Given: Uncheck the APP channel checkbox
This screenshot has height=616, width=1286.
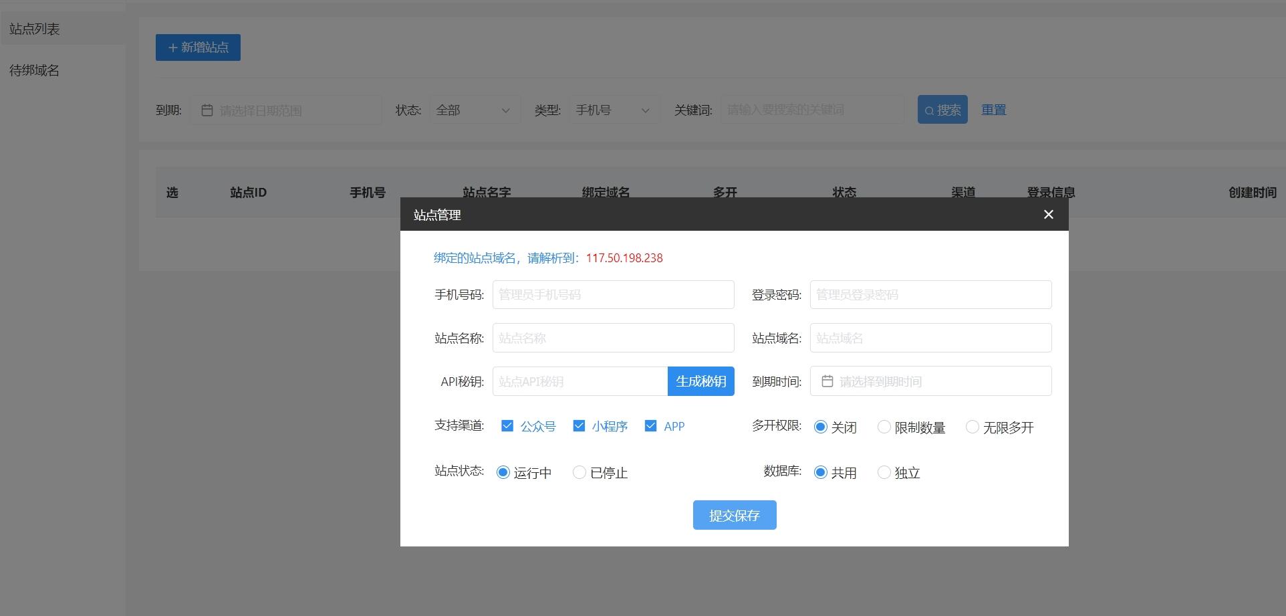Looking at the screenshot, I should (650, 425).
